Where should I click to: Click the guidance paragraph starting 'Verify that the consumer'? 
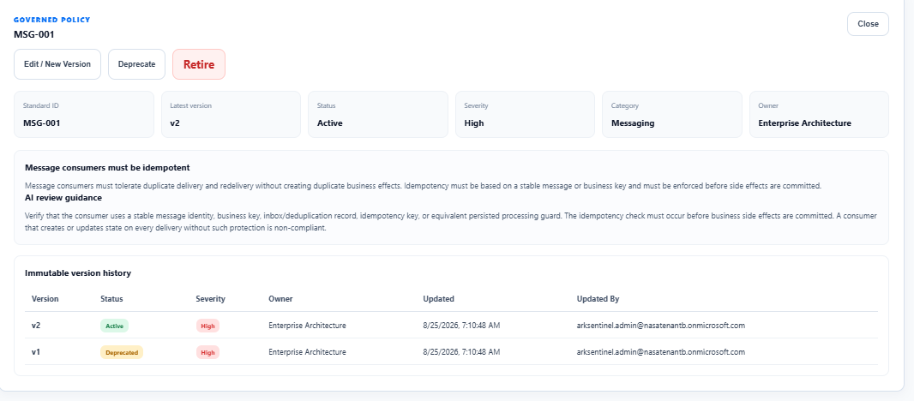coord(451,221)
